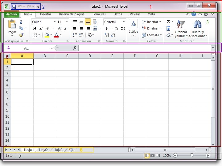Increase font size with large A icon
This screenshot has height=166, width=222.
click(x=60, y=29)
